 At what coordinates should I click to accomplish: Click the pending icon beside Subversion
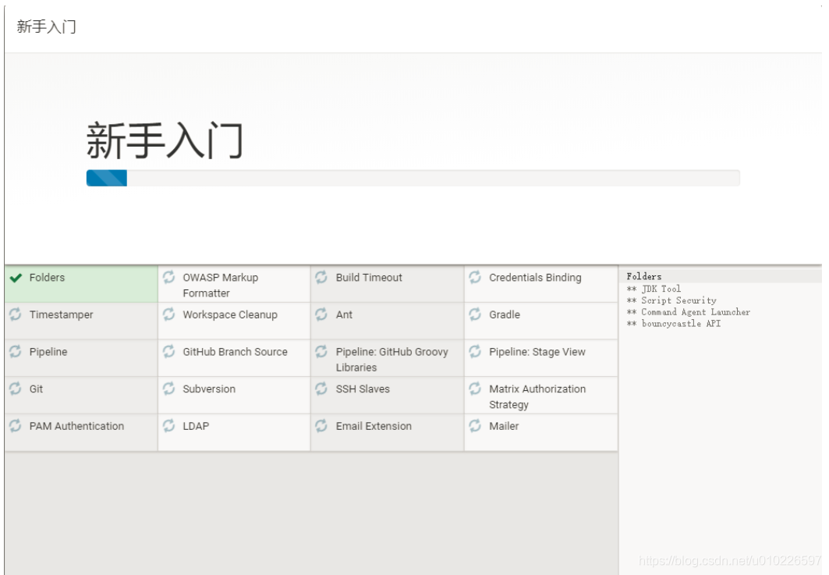(168, 389)
